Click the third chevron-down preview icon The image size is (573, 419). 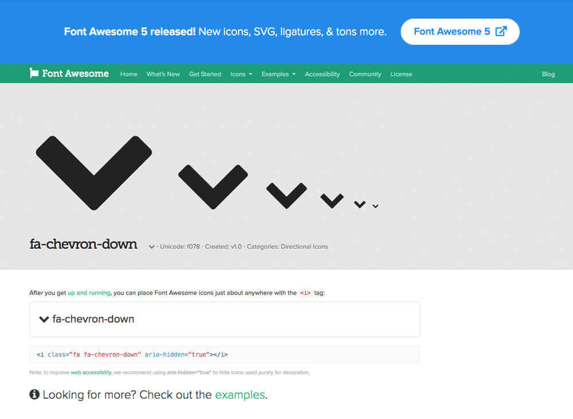(x=286, y=195)
